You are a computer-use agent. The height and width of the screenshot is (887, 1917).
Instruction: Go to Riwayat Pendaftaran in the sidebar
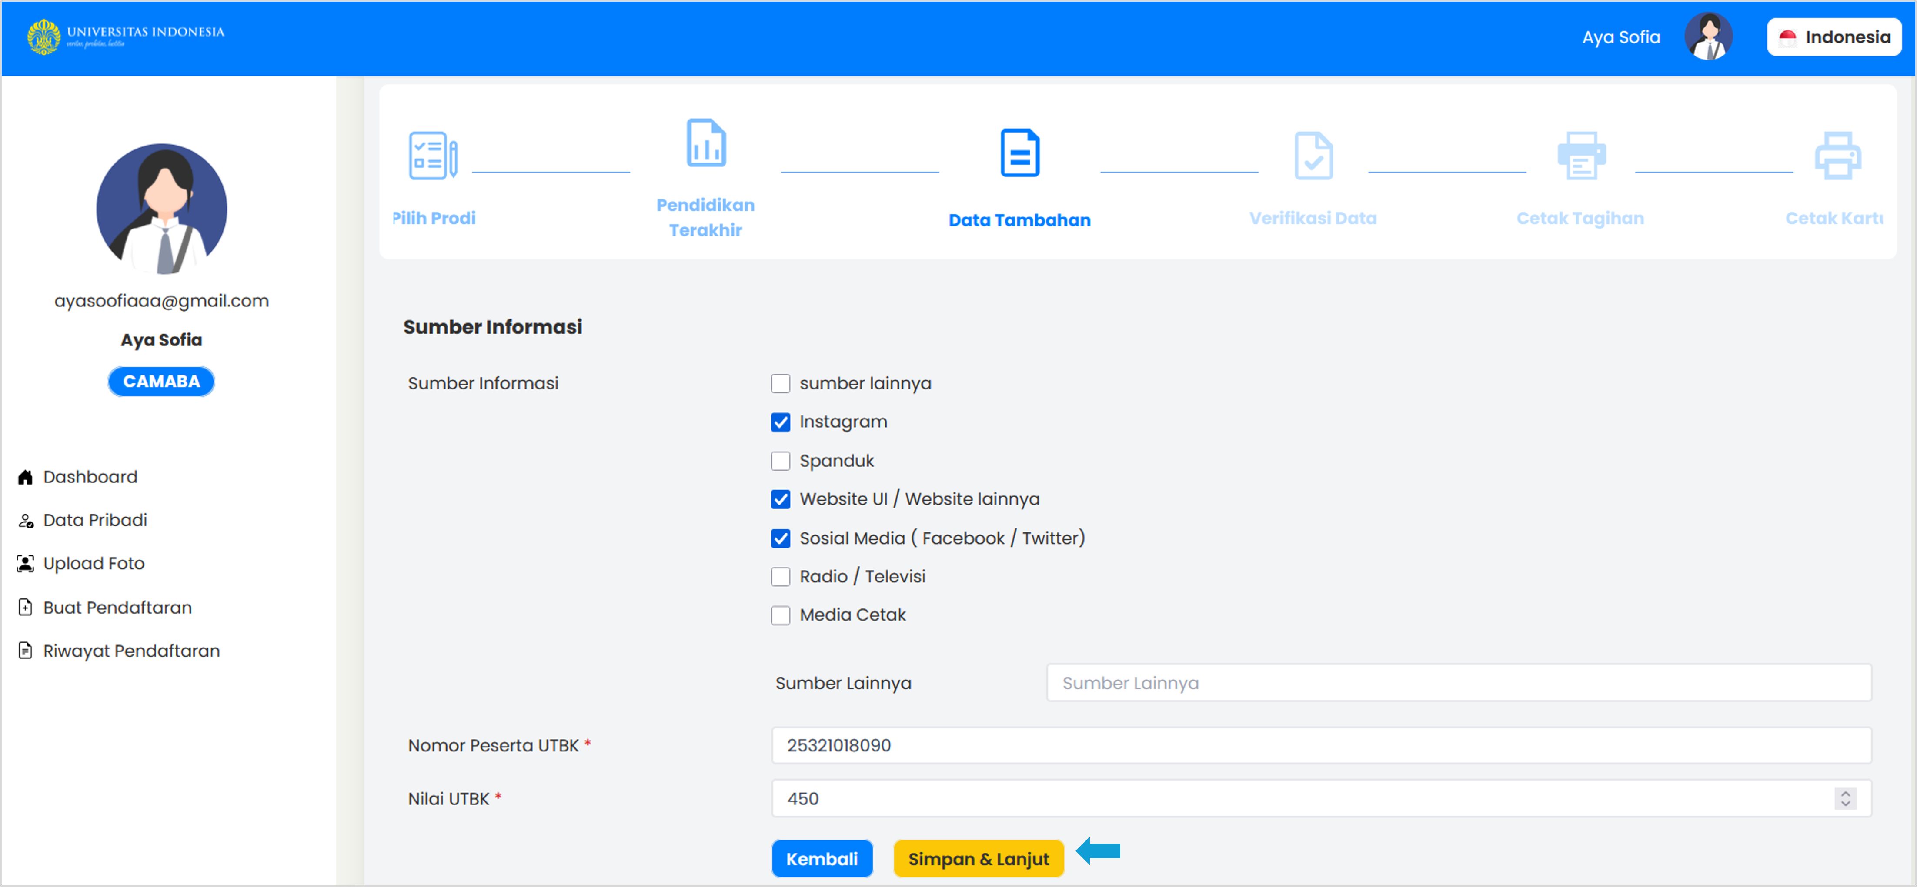point(131,651)
